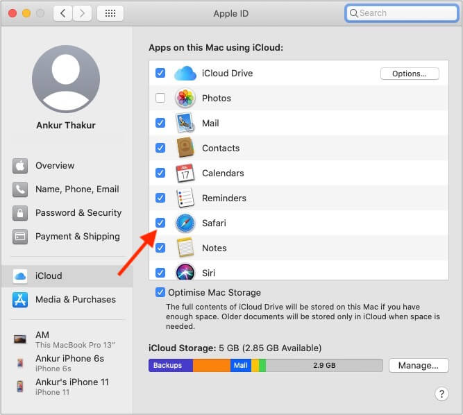Toggle the Siri checkbox
Screen dimensions: 463x415
(160, 273)
